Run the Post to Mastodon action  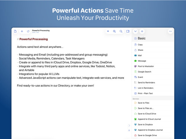tap(153, 66)
